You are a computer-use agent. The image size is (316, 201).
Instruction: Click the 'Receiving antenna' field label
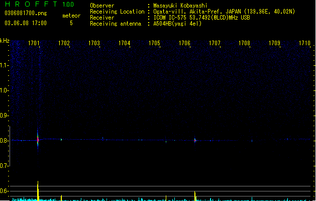click(x=116, y=24)
